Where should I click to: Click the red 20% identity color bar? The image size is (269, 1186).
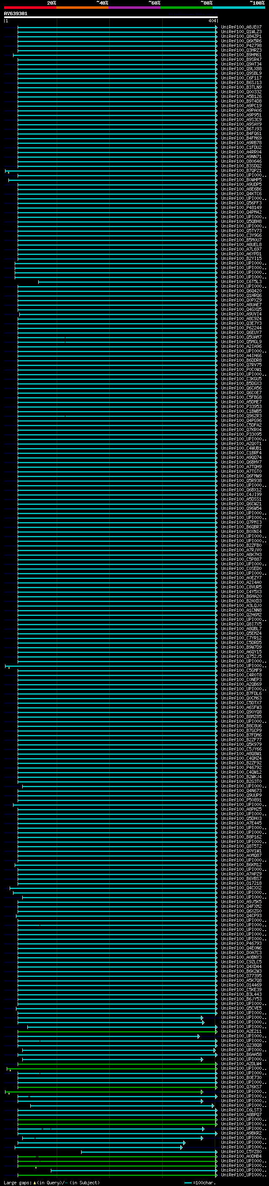pos(30,8)
